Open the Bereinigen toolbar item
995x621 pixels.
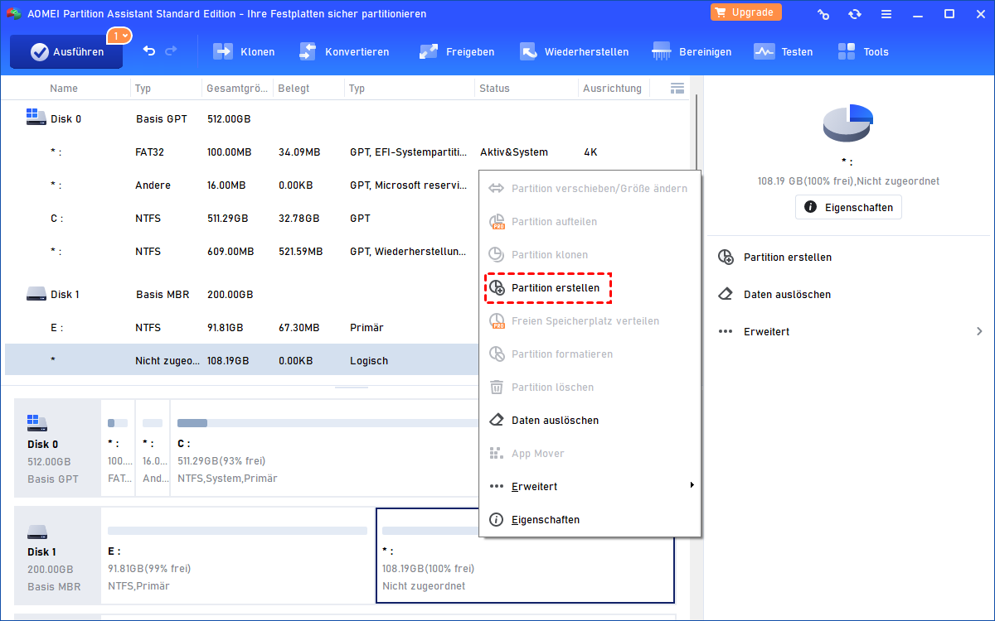tap(692, 51)
